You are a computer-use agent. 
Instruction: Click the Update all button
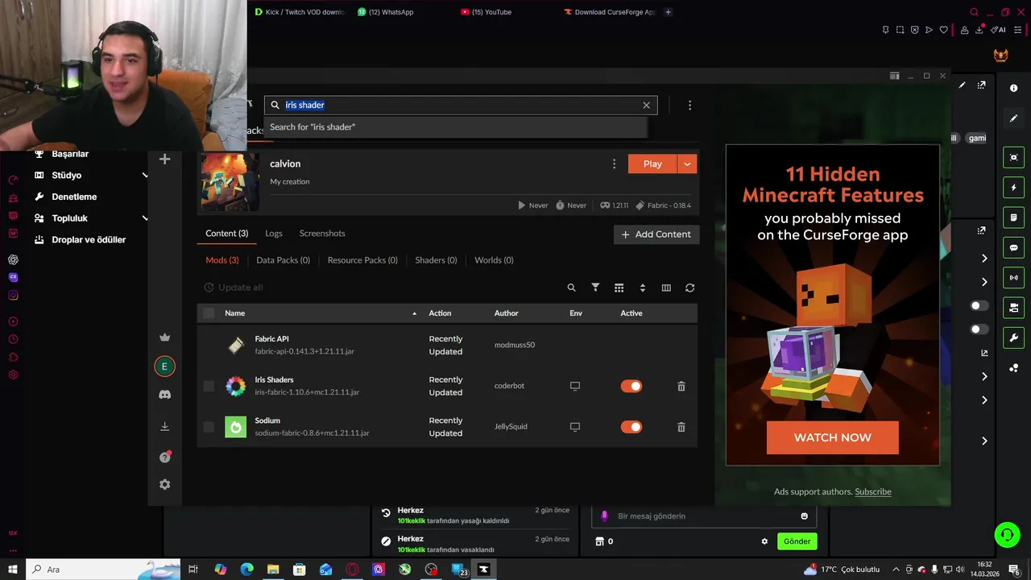click(234, 288)
